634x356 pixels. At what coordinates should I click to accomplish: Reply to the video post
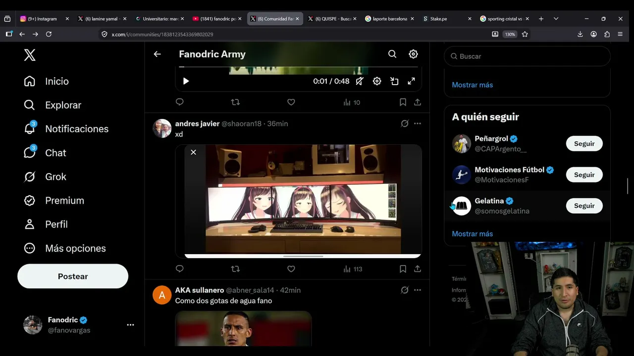click(180, 102)
